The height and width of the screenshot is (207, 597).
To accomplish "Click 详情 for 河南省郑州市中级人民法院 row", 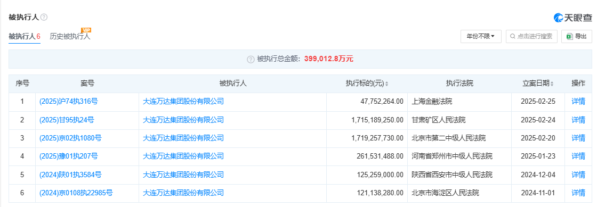I will pyautogui.click(x=578, y=156).
